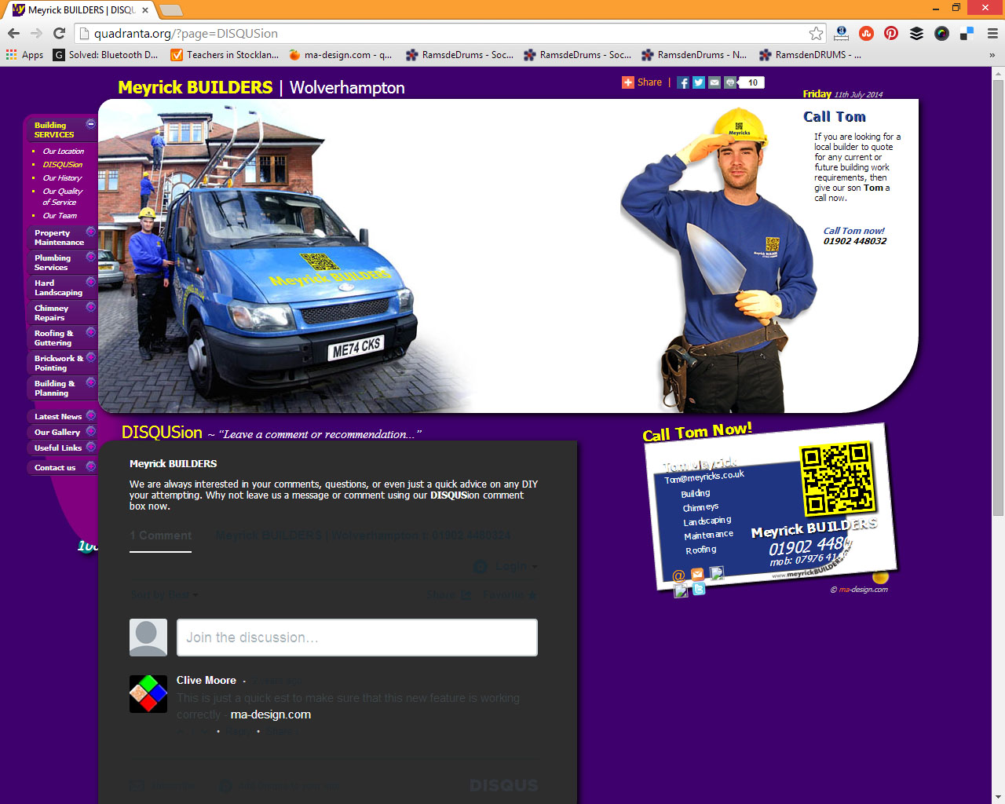Select the Meyrick BUILDERS browser tab
Image resolution: width=1005 pixels, height=804 pixels.
pyautogui.click(x=81, y=10)
